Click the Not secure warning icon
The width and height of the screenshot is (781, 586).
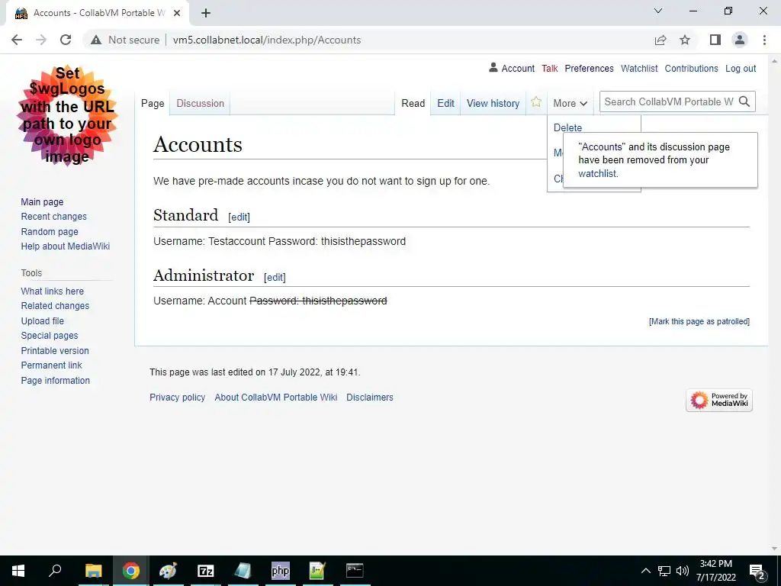[95, 40]
